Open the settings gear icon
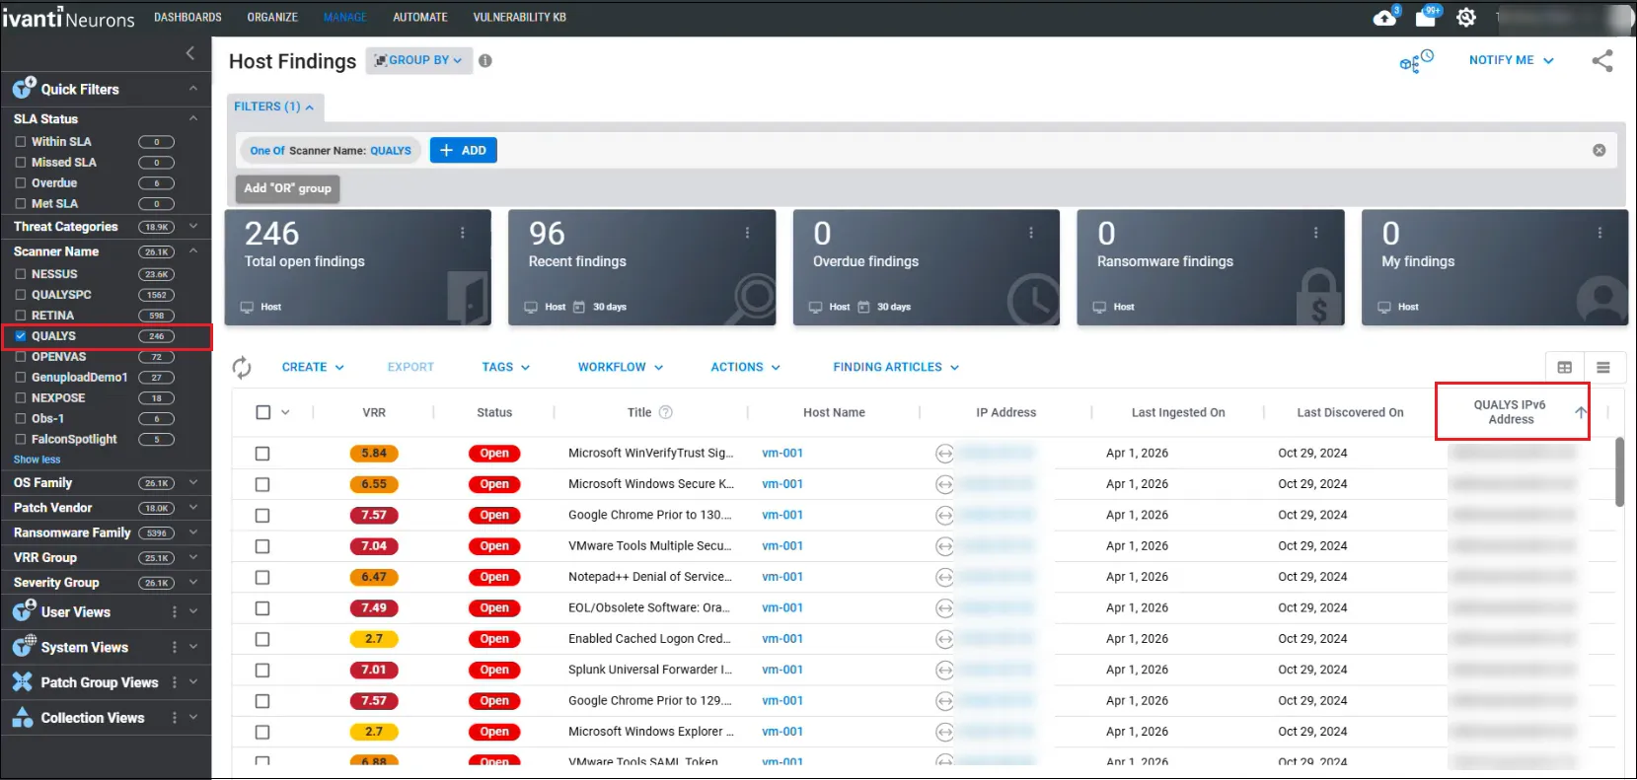The image size is (1637, 780). point(1466,18)
